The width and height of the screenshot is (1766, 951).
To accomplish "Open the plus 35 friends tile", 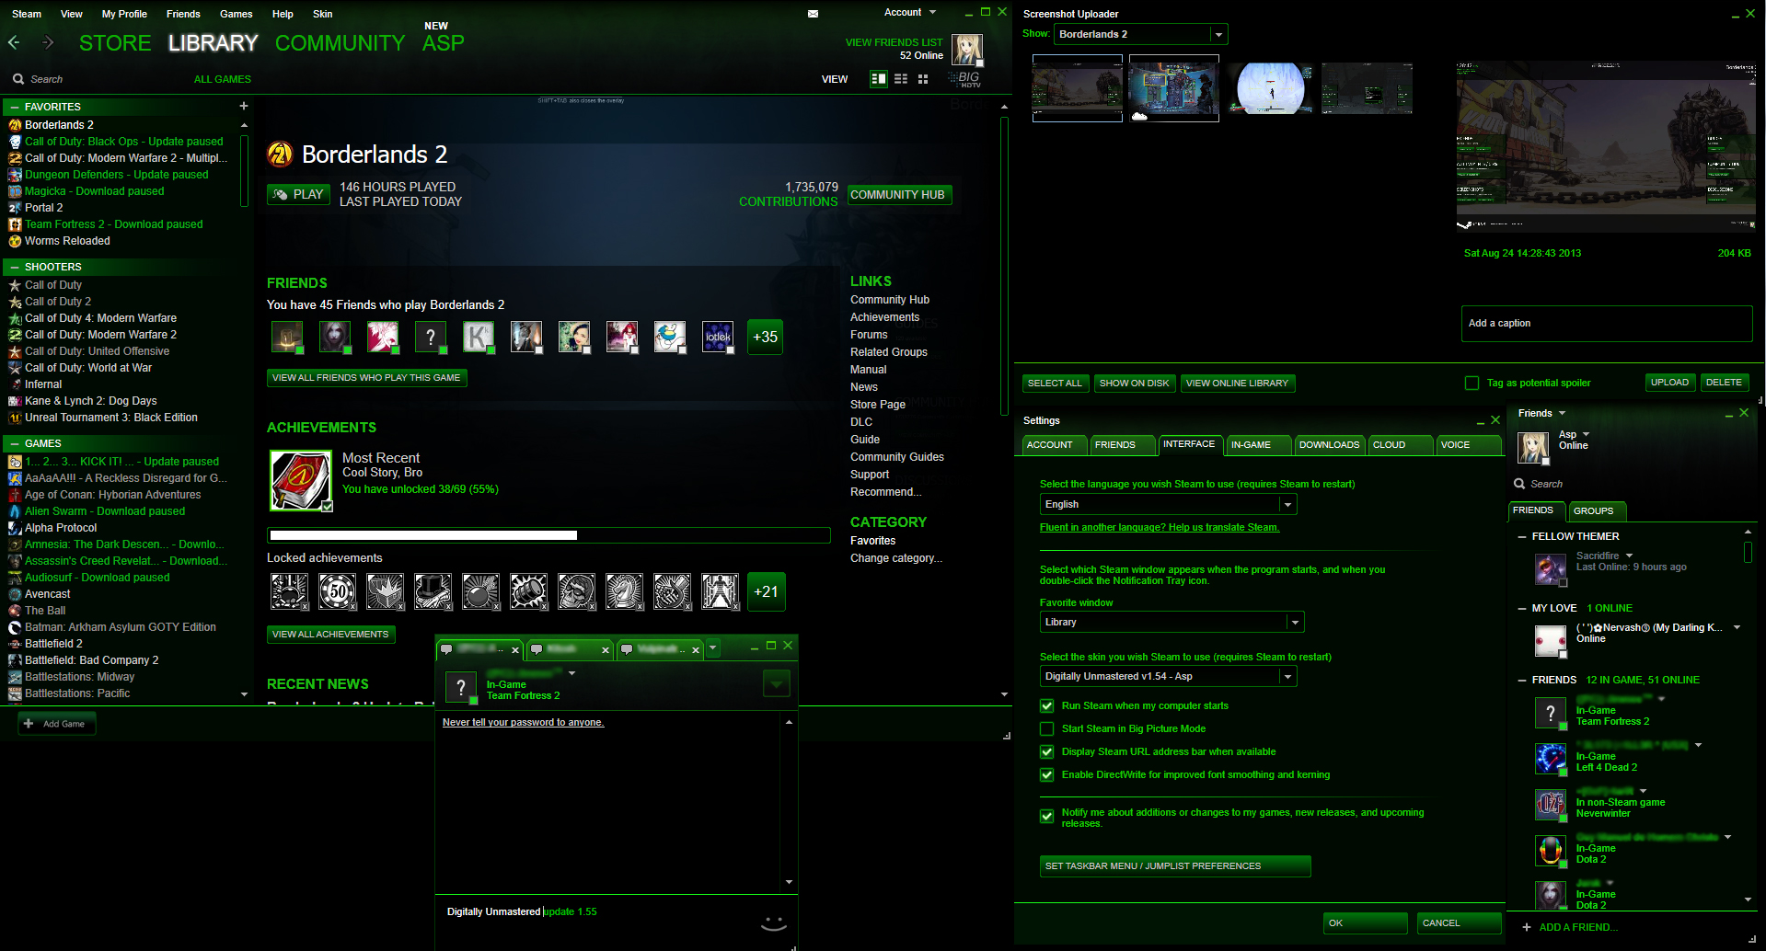I will point(765,337).
